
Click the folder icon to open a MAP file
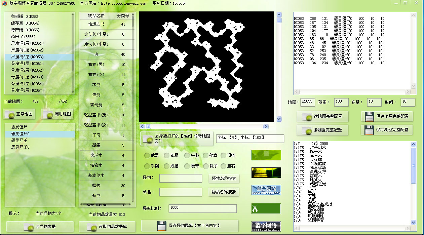[148, 139]
